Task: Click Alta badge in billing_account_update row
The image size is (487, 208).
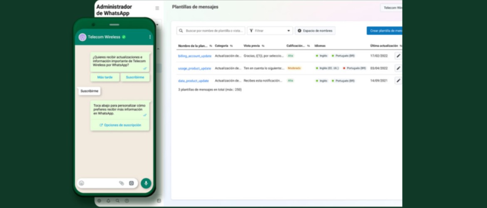Action: click(x=290, y=56)
